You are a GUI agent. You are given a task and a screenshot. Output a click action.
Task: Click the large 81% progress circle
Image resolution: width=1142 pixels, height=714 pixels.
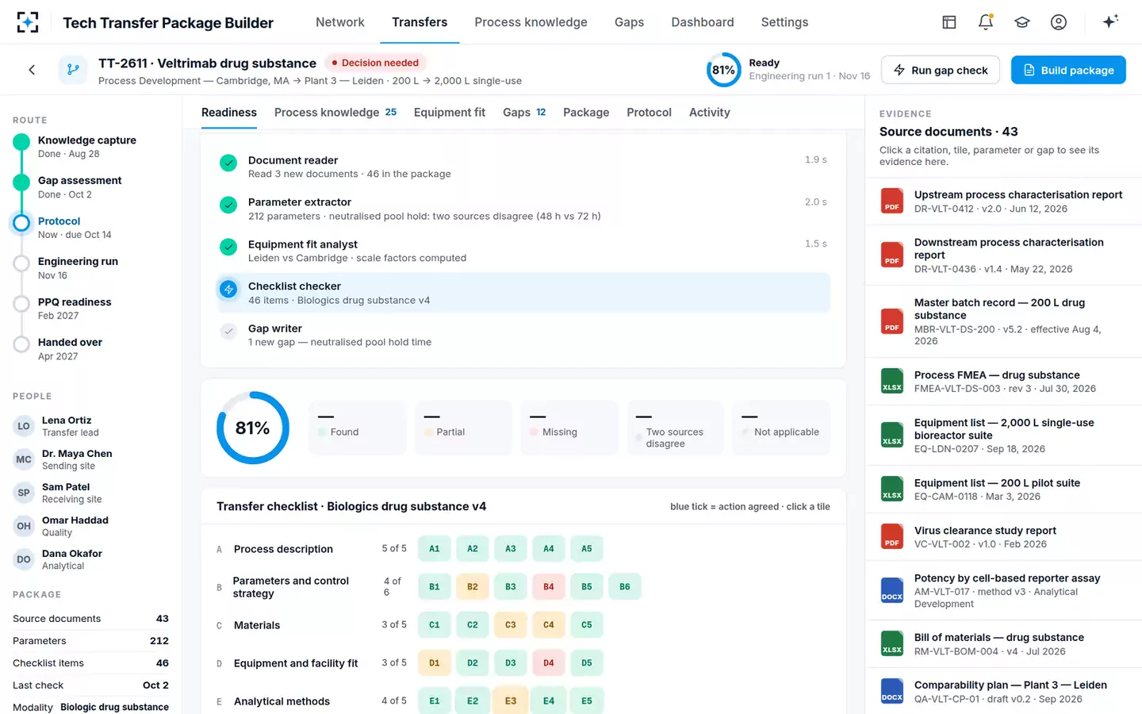click(253, 428)
